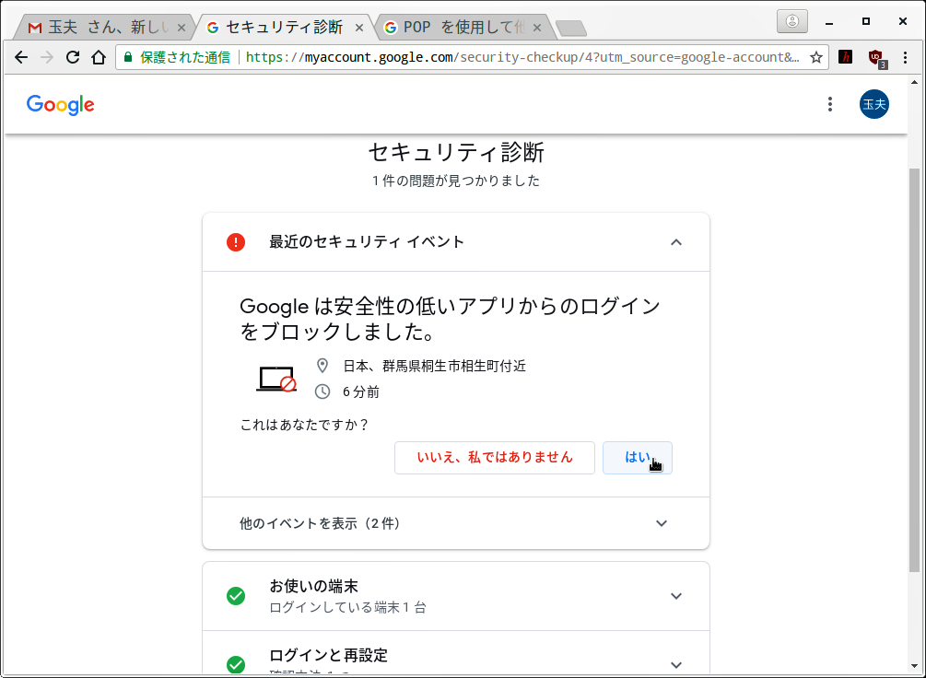Image resolution: width=926 pixels, height=678 pixels.
Task: Click the セキュリティ診断 page heading
Action: click(456, 153)
